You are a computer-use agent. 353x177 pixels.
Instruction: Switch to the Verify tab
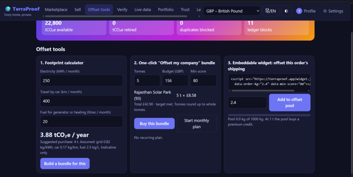[122, 10]
